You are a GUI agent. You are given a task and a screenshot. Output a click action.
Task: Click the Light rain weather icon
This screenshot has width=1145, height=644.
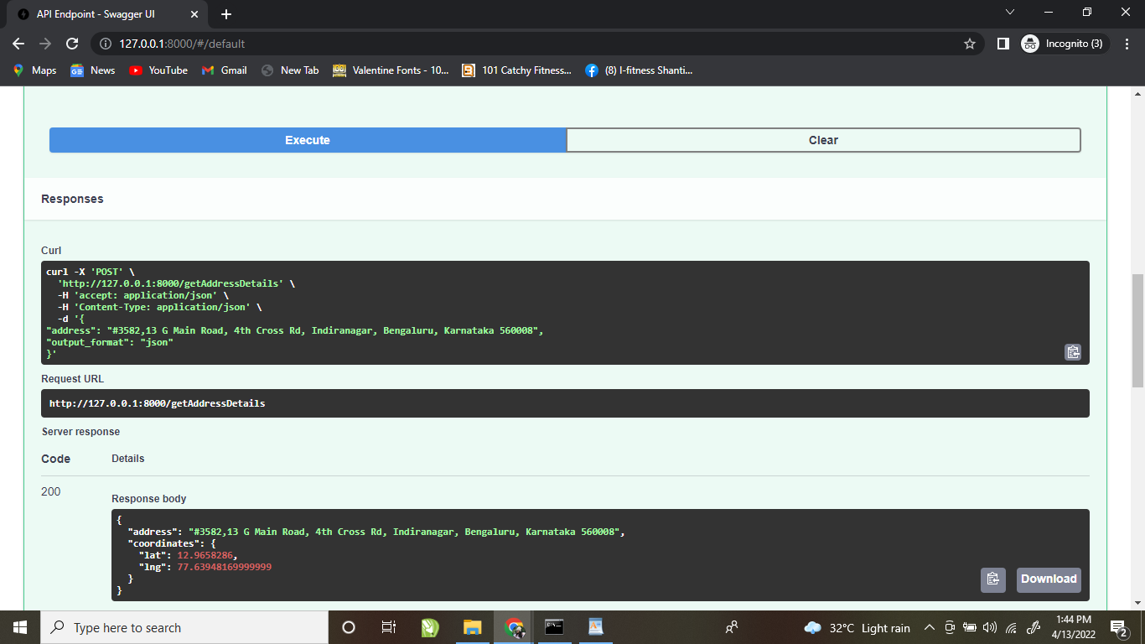[813, 627]
